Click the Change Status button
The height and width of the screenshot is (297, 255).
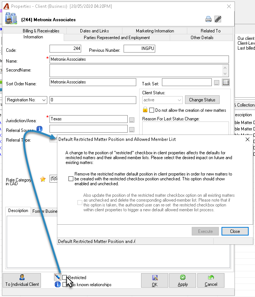point(202,100)
